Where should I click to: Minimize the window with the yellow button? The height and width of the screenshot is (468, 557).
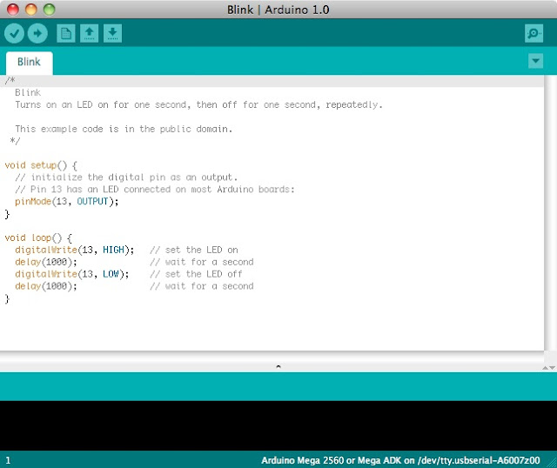pos(31,10)
